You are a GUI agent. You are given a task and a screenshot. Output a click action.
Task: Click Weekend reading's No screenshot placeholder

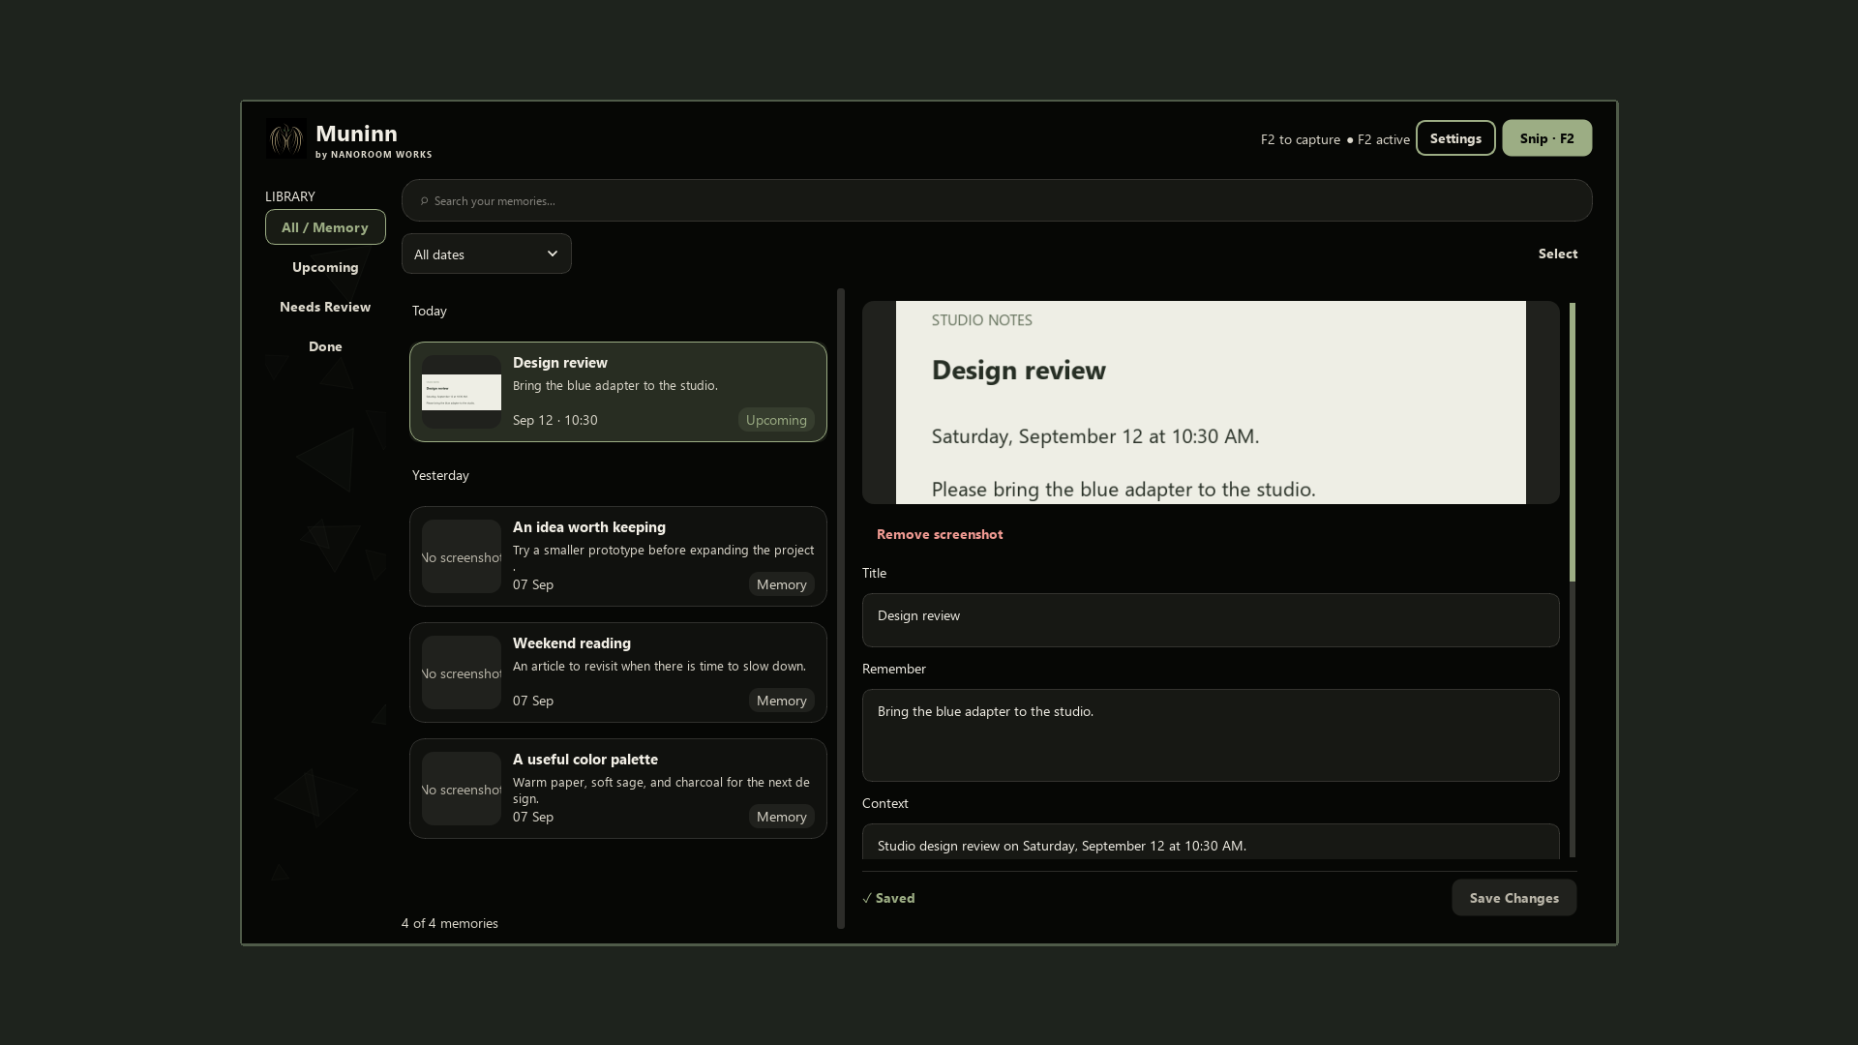[x=461, y=672]
